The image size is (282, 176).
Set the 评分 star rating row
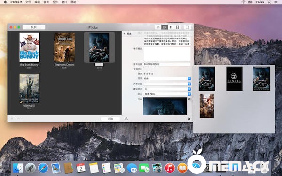[149, 74]
